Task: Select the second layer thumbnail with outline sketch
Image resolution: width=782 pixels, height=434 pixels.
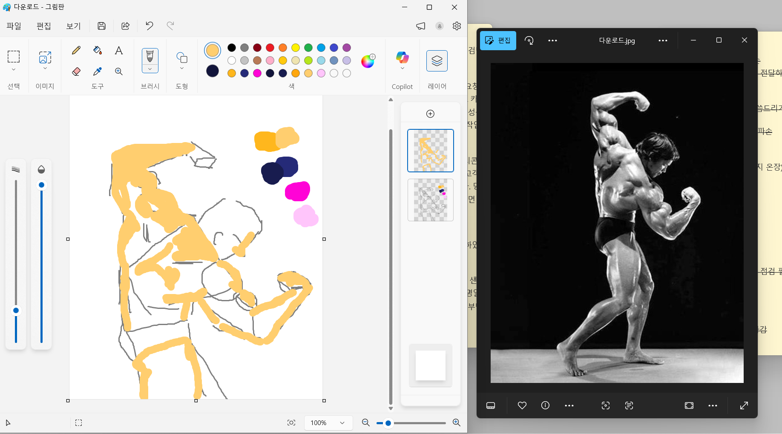Action: tap(430, 200)
